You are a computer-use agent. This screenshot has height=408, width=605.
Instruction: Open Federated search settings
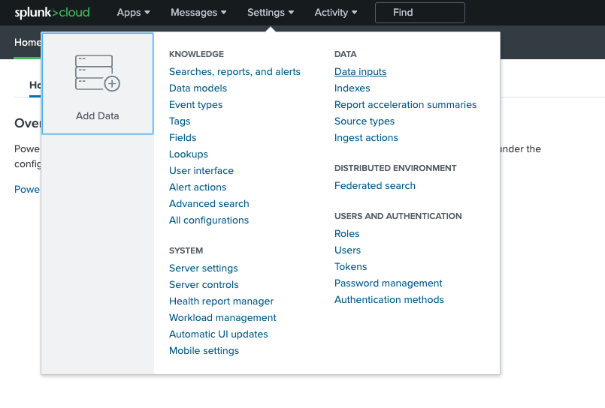click(374, 186)
